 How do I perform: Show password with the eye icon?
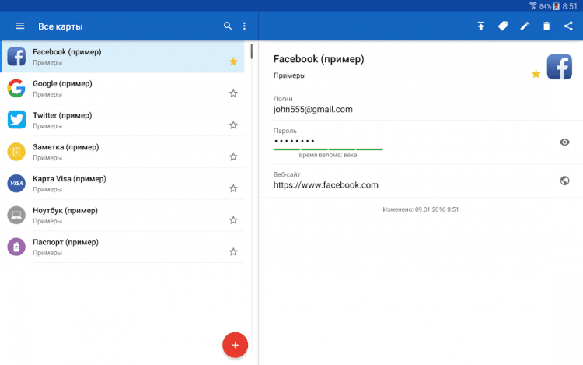(565, 142)
